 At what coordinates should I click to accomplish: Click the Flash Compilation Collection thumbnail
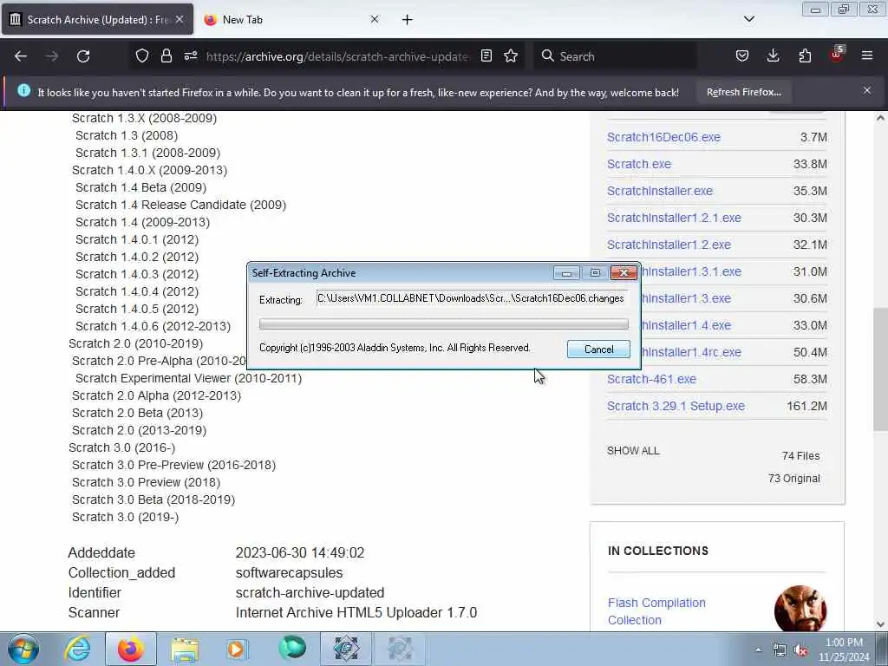click(800, 610)
